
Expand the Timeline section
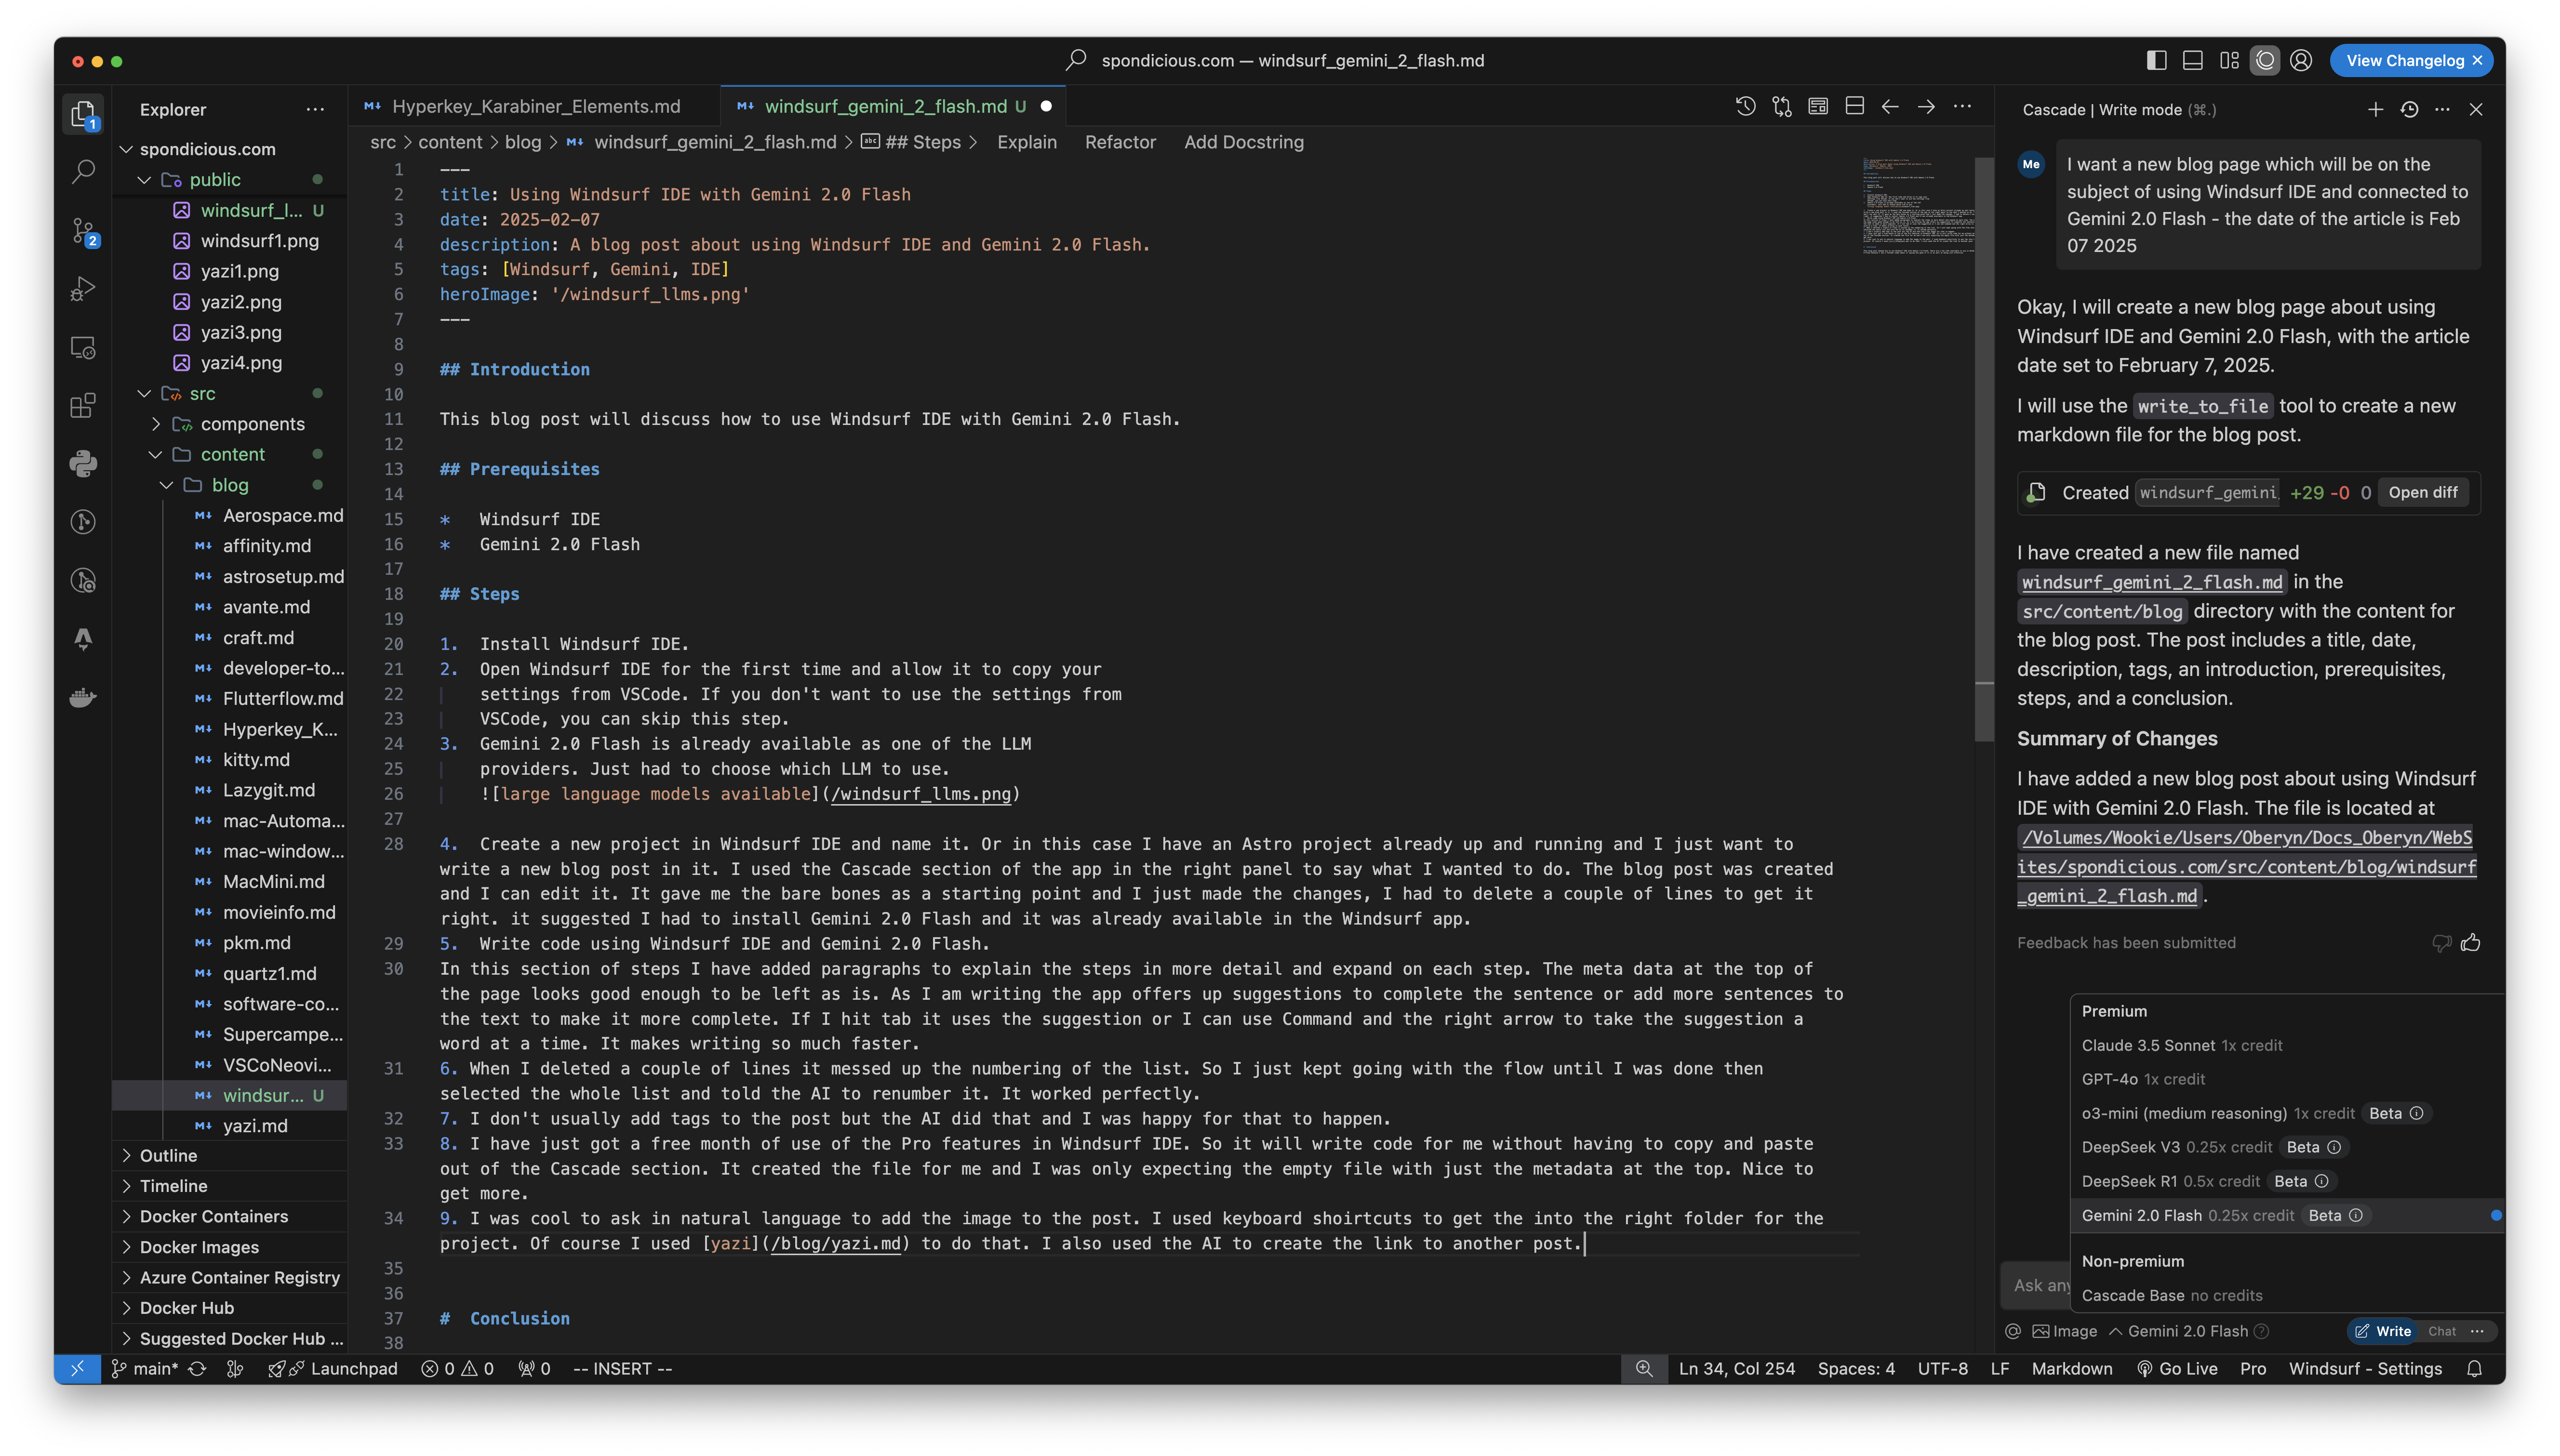(230, 1186)
